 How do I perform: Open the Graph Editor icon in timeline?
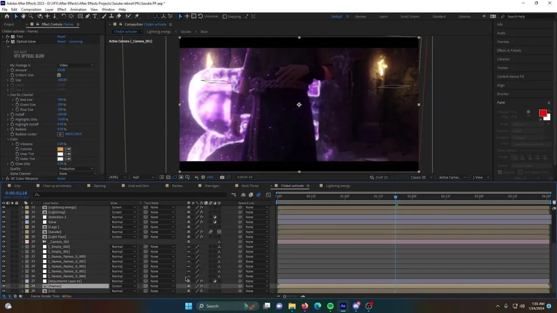[x=268, y=195]
